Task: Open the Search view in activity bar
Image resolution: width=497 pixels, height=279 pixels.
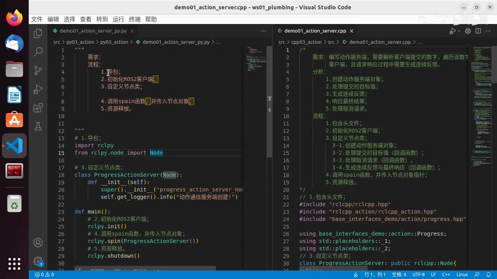Action: point(38,52)
